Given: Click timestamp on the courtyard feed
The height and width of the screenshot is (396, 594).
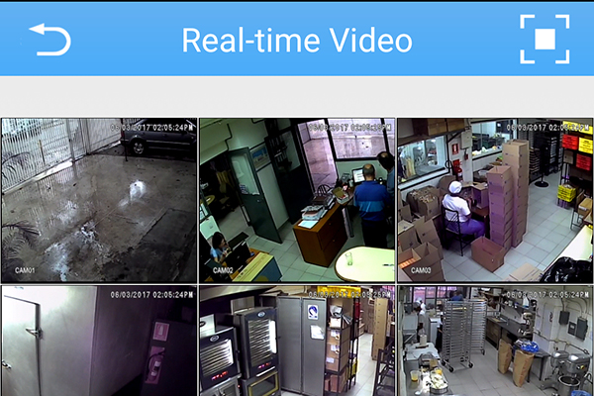Looking at the screenshot, I should (x=153, y=127).
